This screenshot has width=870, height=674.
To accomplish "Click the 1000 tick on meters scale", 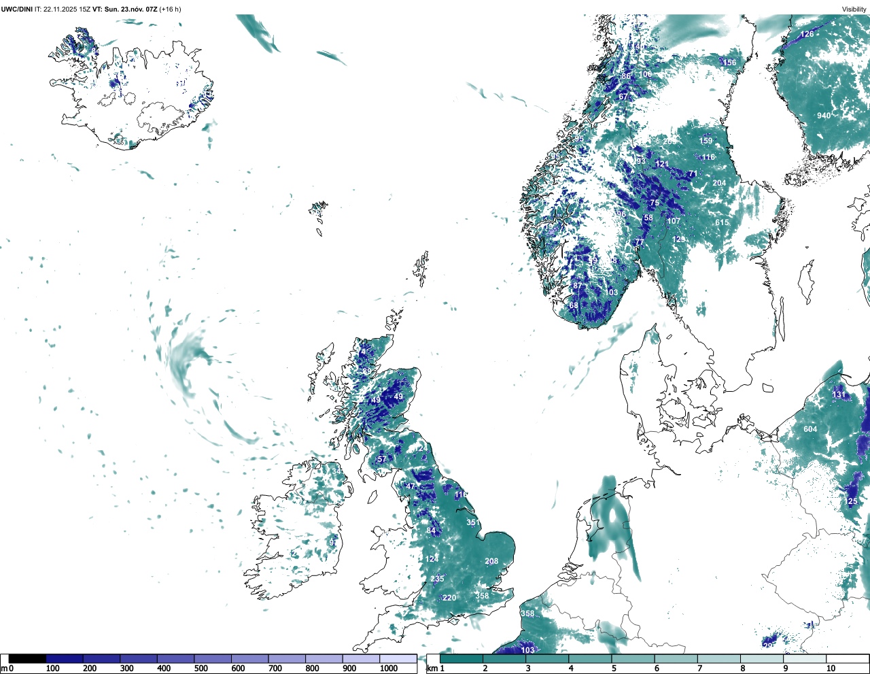I will click(x=389, y=669).
